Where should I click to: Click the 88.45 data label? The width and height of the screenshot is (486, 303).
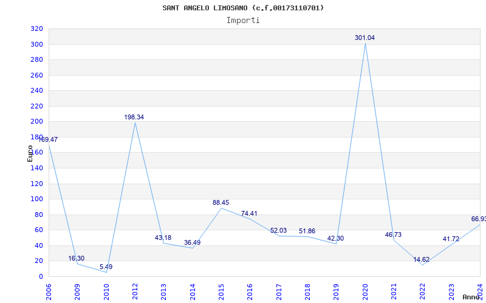coord(221,203)
